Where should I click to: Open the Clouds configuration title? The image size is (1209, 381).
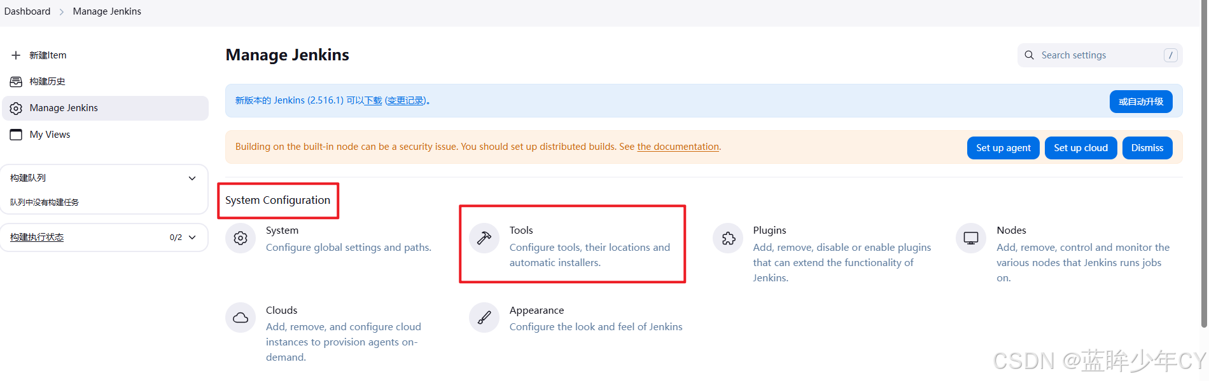pyautogui.click(x=281, y=311)
